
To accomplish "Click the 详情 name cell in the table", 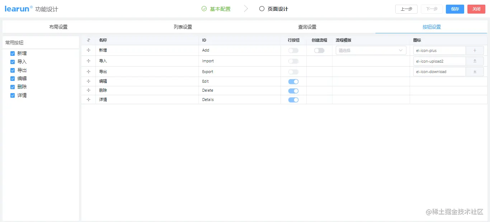I will click(x=147, y=100).
